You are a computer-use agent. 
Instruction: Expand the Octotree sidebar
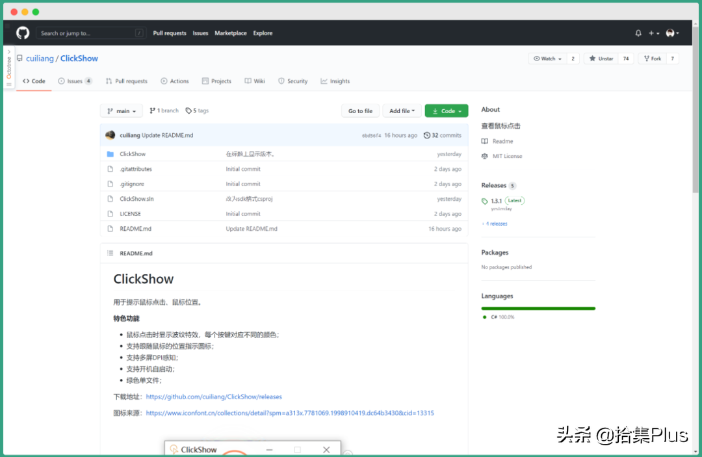point(8,52)
